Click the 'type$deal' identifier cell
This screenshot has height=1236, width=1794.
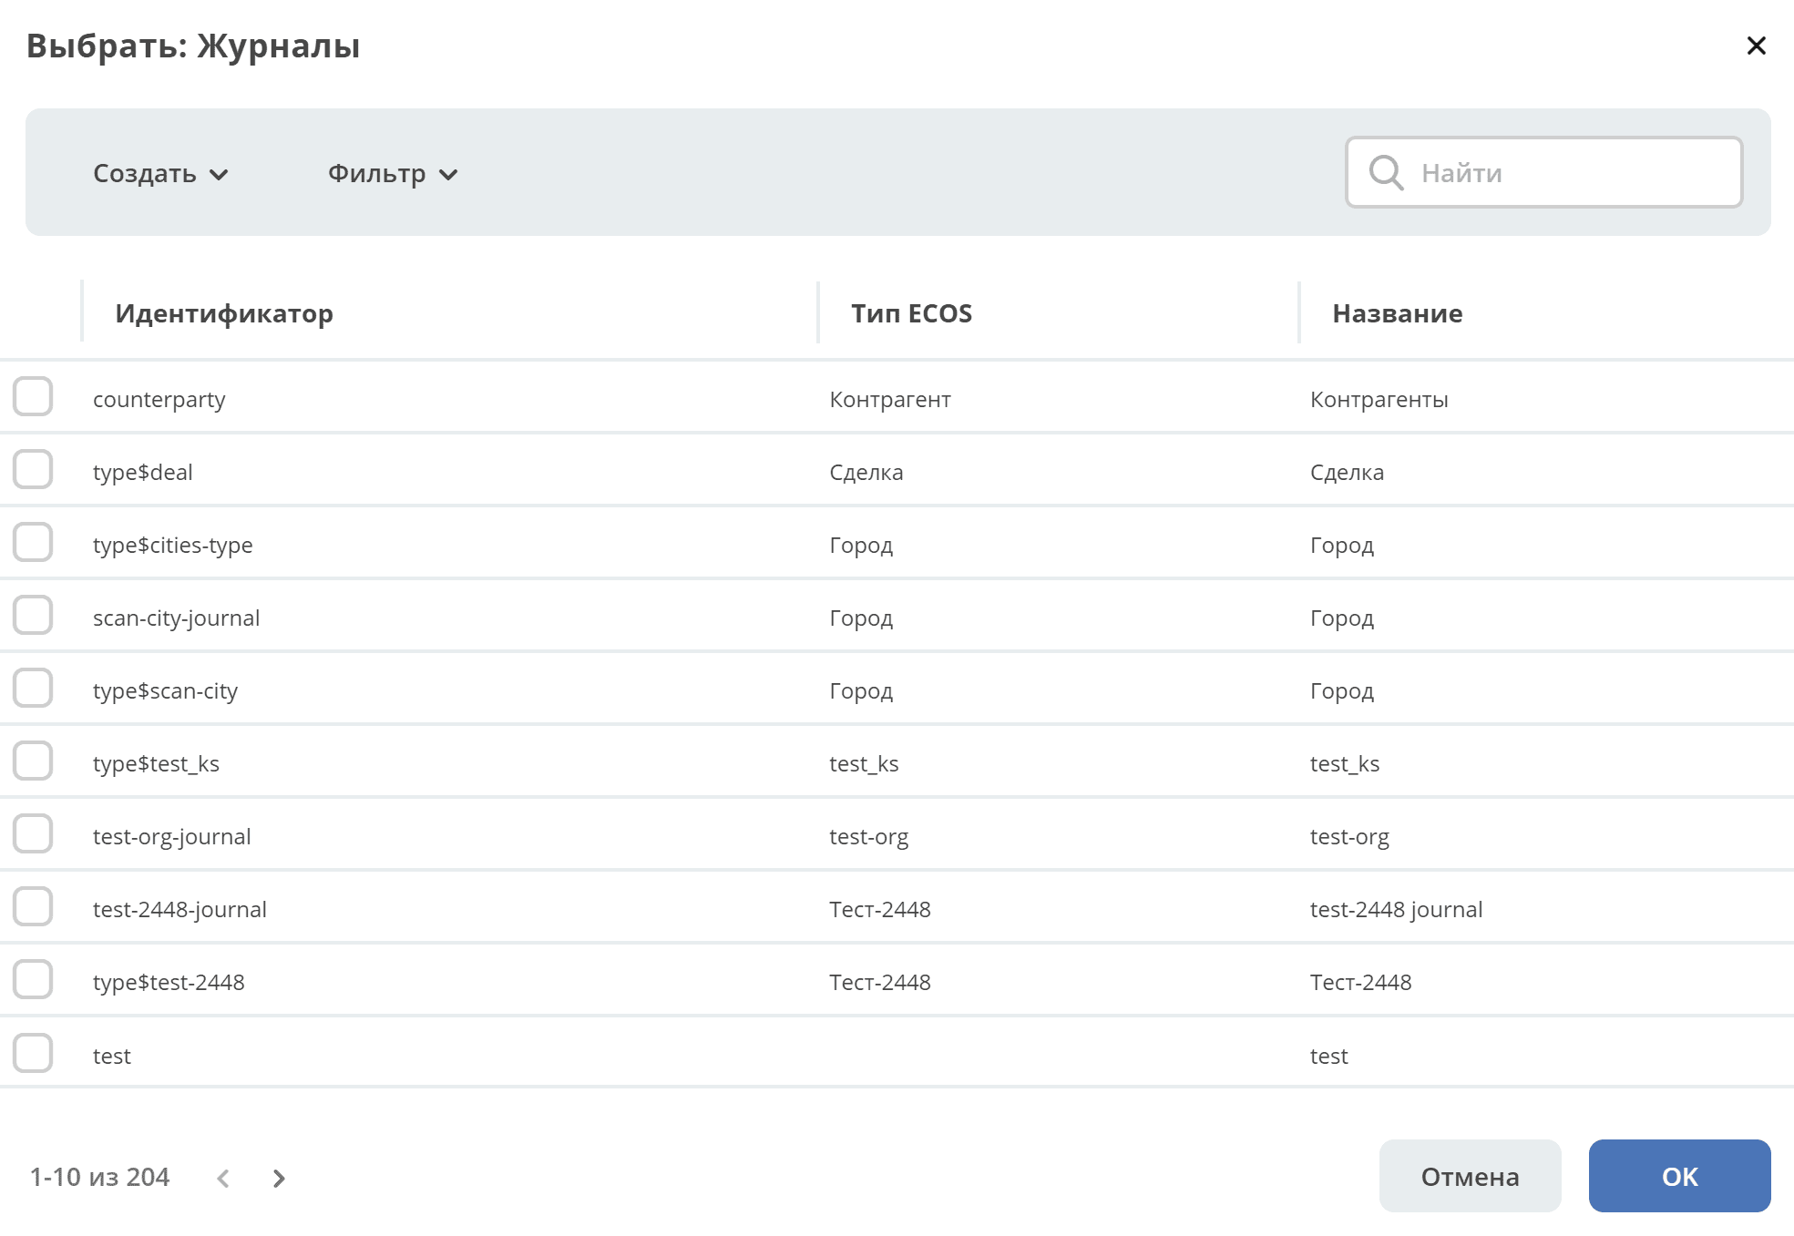coord(143,473)
